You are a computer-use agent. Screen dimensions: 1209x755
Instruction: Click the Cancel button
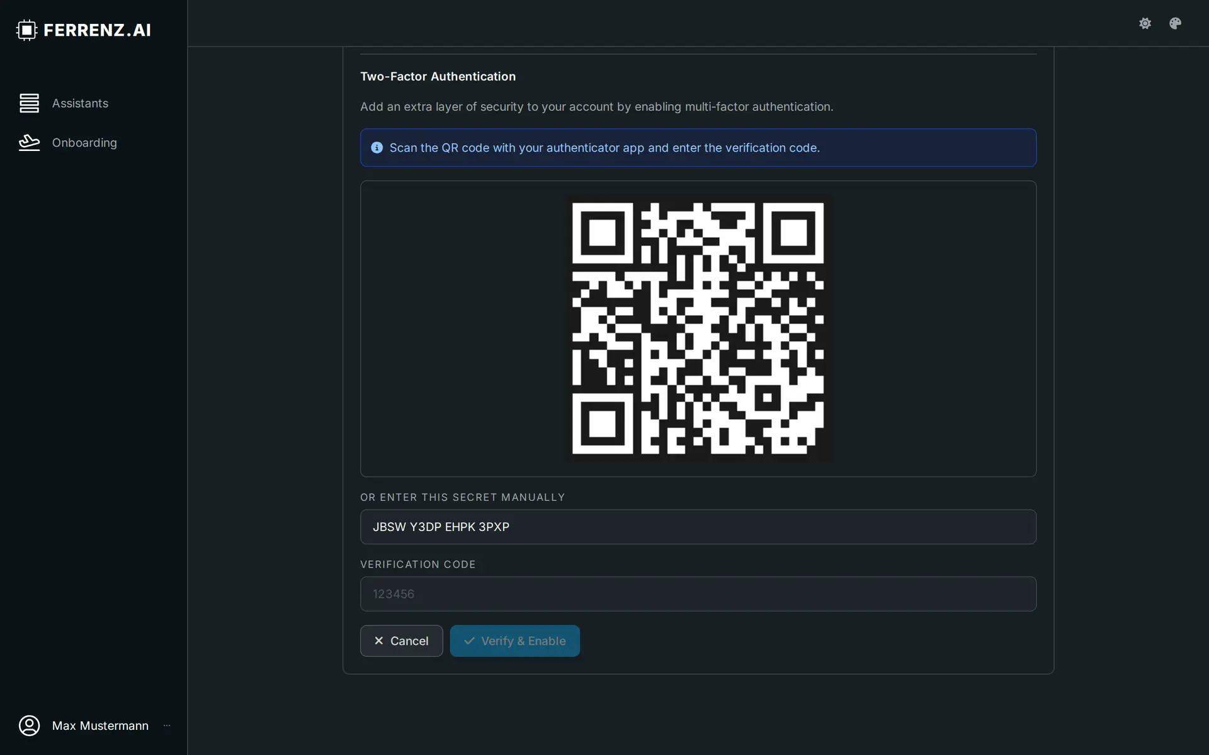coord(401,640)
